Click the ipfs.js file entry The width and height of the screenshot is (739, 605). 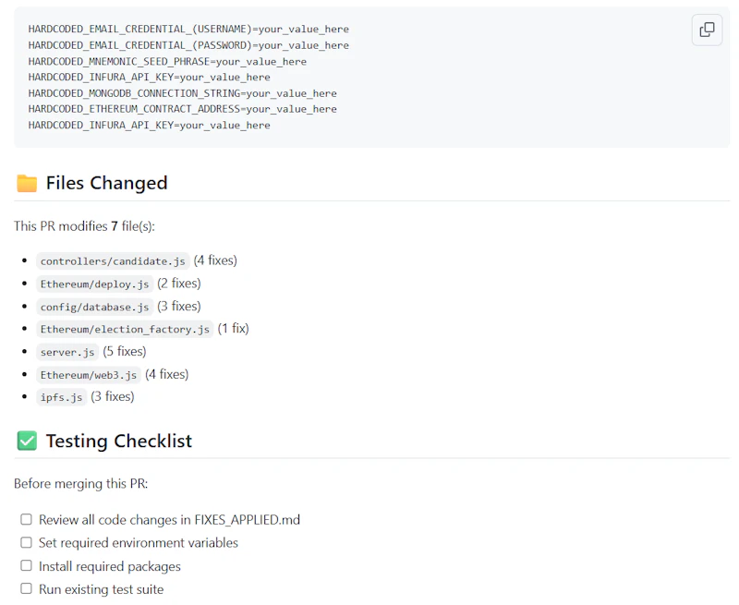point(61,397)
